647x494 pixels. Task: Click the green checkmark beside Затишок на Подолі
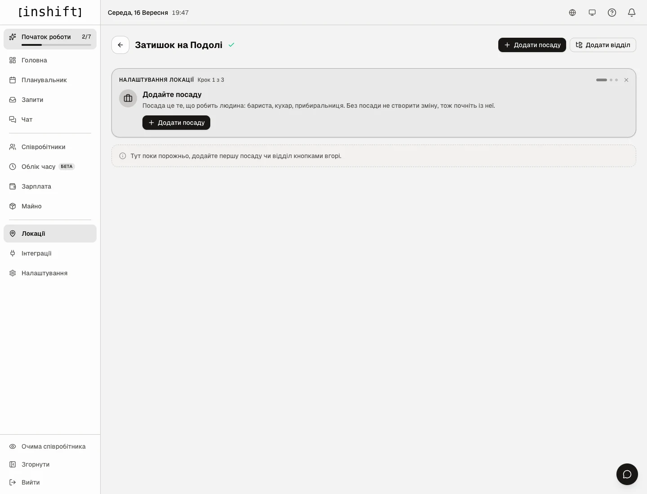[x=231, y=45]
